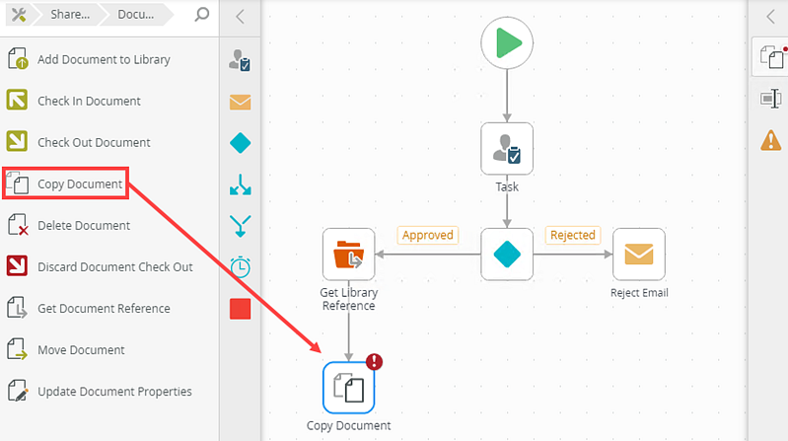Pick the user Task favorite in strip
This screenshot has width=788, height=441.
(x=240, y=60)
